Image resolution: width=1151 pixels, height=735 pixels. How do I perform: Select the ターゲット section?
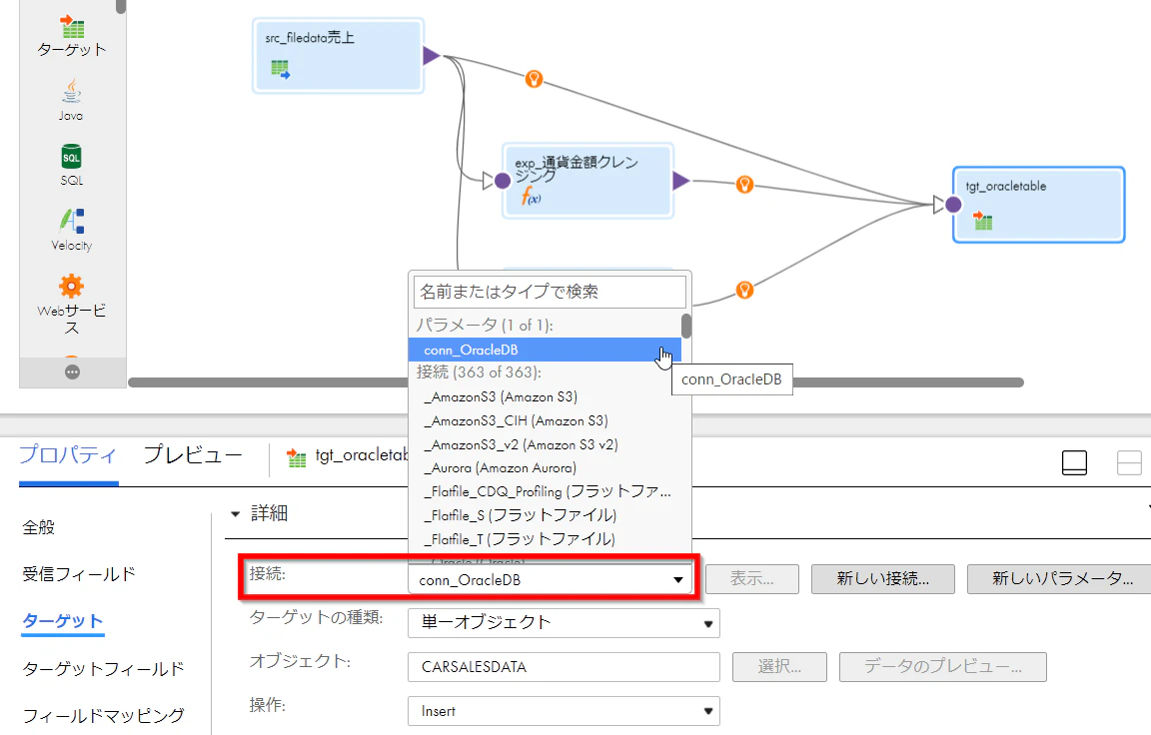[63, 621]
